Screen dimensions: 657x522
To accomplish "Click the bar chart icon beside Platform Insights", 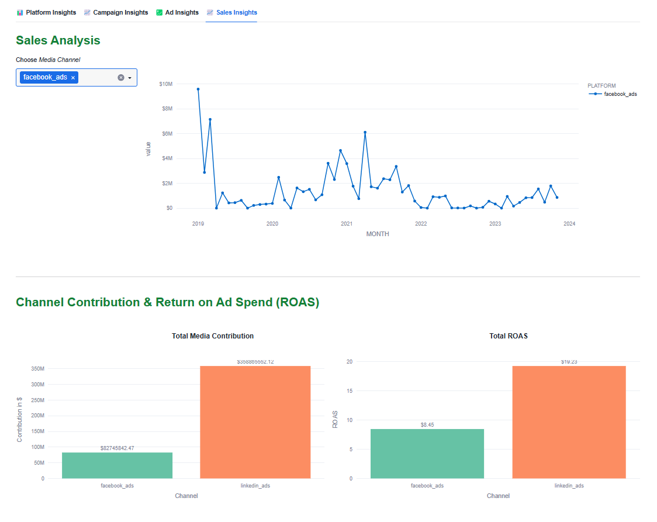I will point(20,12).
